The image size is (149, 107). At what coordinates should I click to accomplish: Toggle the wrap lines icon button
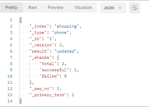[x=134, y=8]
